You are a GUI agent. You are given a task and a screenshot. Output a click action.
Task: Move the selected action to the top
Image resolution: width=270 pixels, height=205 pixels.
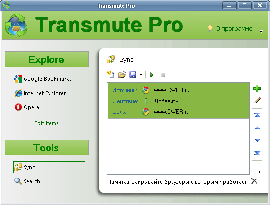click(x=257, y=115)
